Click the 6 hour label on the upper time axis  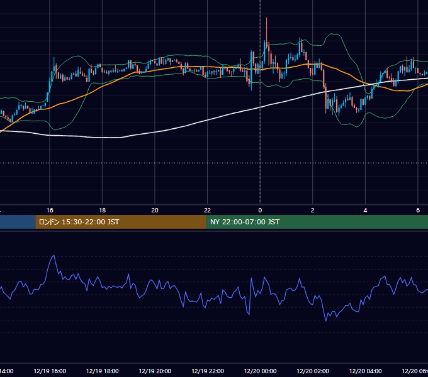(x=418, y=210)
